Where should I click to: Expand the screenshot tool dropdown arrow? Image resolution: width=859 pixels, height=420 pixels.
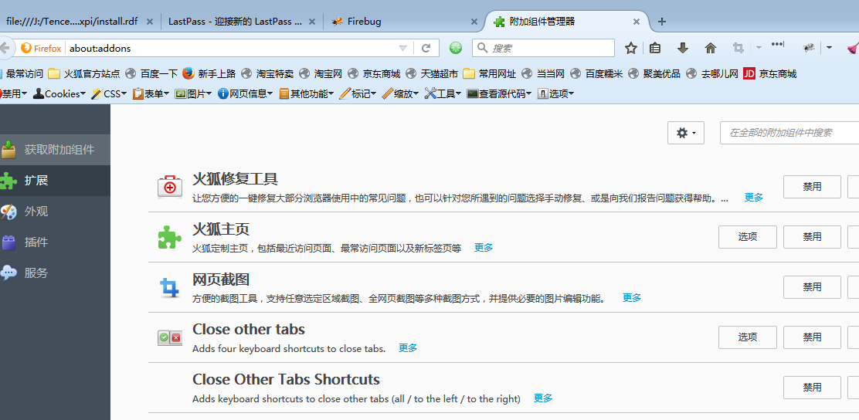pos(759,48)
